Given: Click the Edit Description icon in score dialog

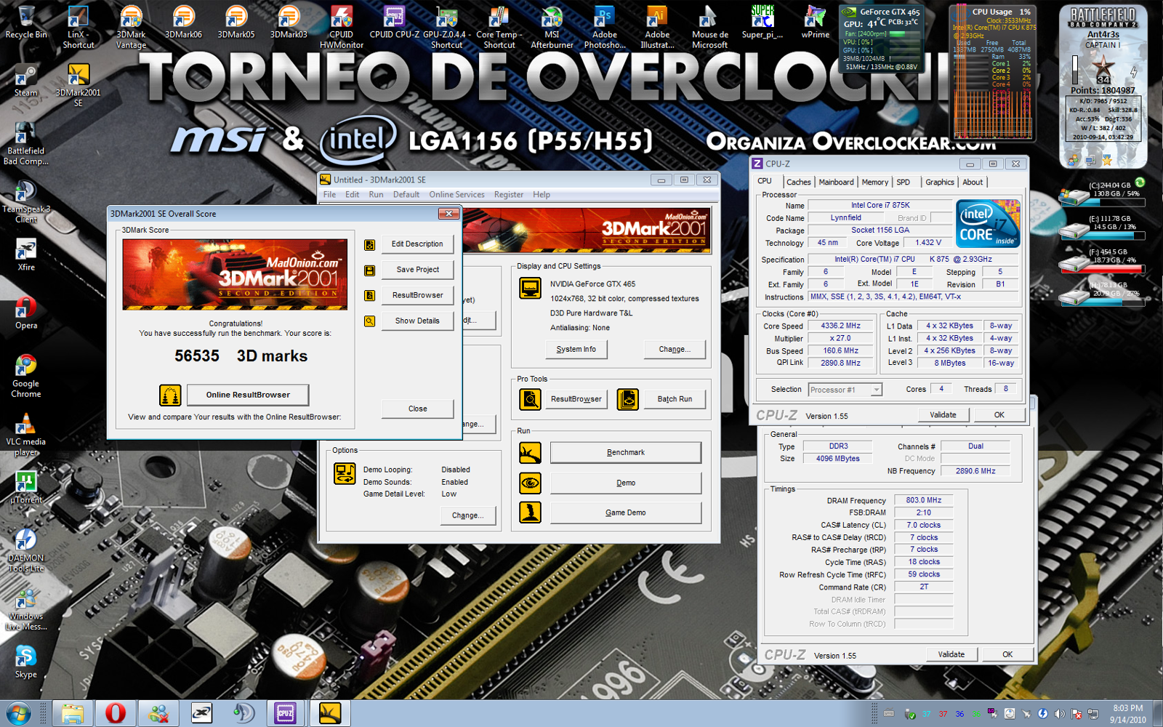Looking at the screenshot, I should [369, 245].
